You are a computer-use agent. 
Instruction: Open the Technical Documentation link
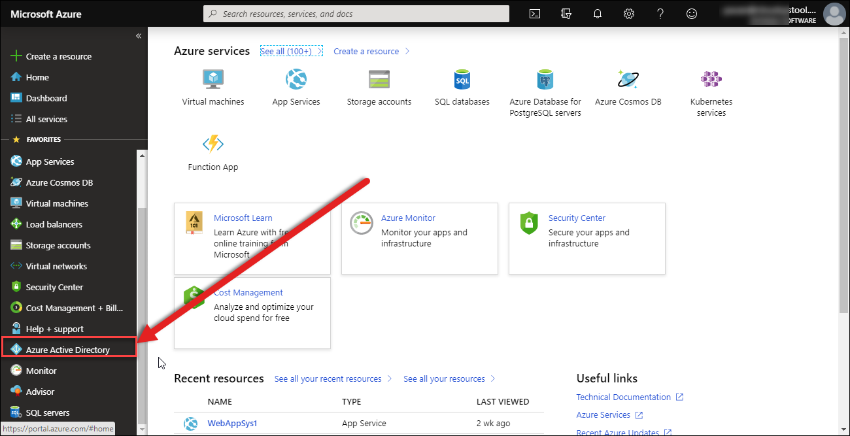[x=623, y=397]
